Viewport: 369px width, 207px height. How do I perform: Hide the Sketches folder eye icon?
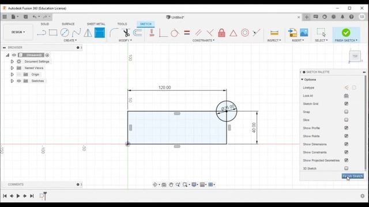[x=19, y=81]
